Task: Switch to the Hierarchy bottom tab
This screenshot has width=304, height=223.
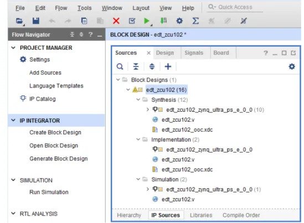Action: coord(129,215)
